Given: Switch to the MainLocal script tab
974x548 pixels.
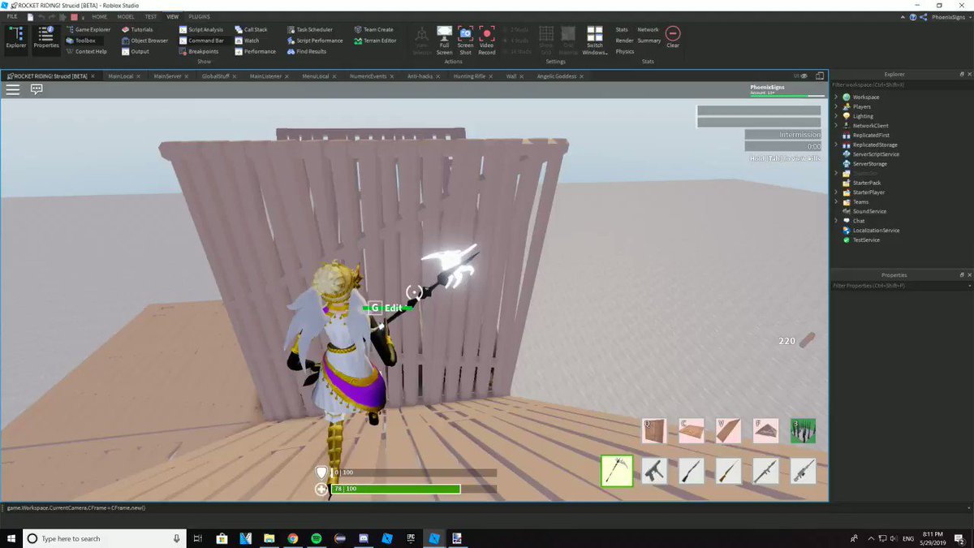Looking at the screenshot, I should point(120,76).
